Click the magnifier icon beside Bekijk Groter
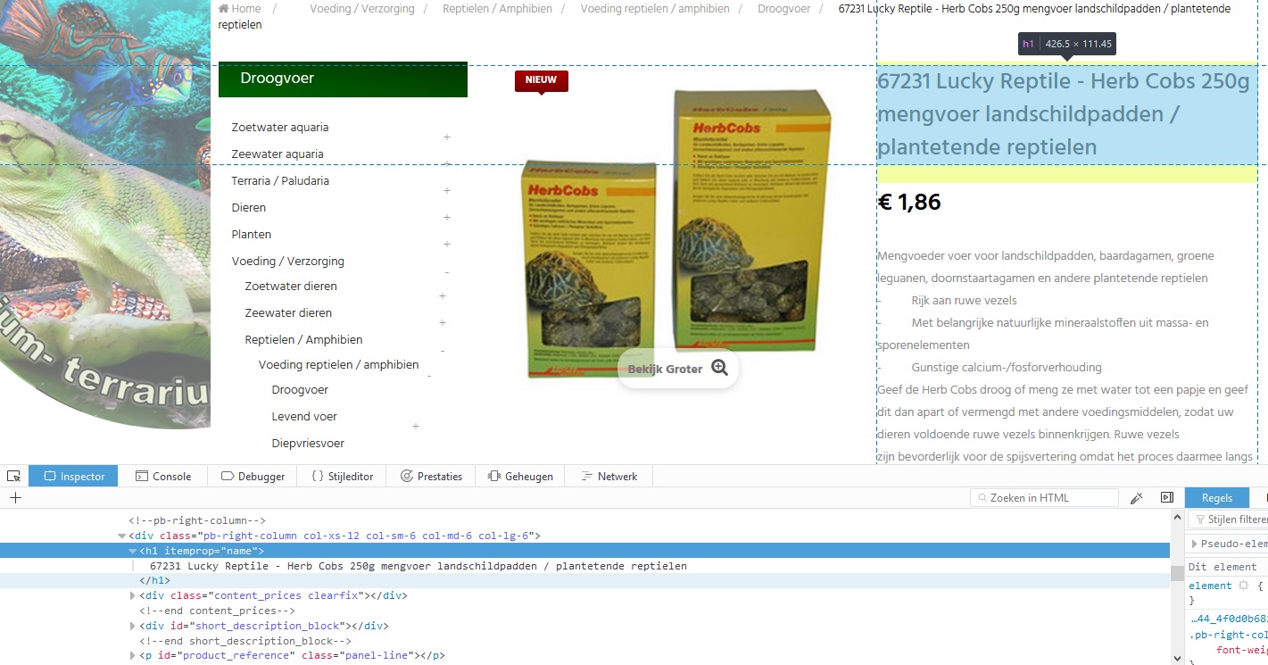The image size is (1268, 665). (719, 368)
